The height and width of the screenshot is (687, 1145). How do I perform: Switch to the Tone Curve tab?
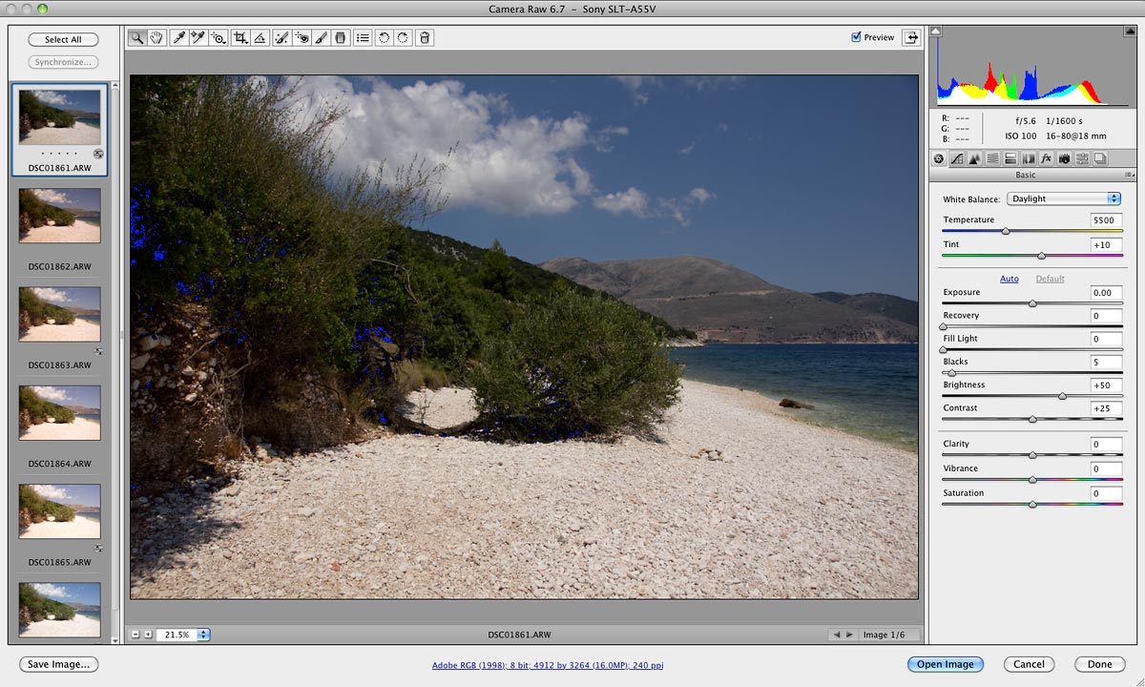tap(956, 158)
